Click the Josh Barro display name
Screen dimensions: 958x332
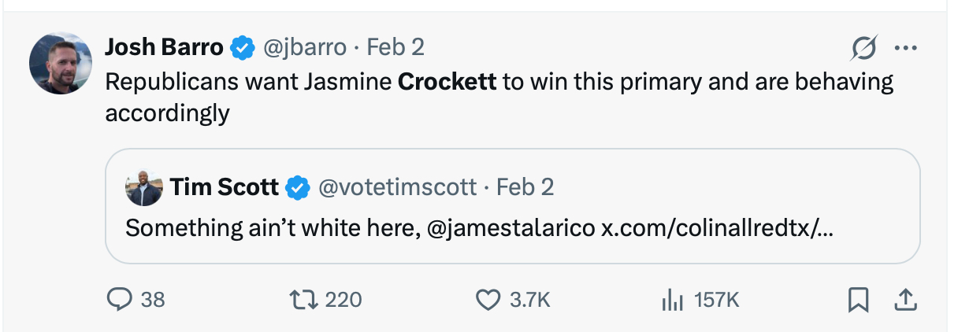pos(164,48)
